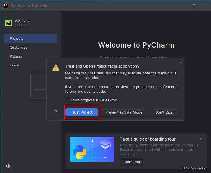Select the Projects tab
Viewport: 211px width, 173px height.
(x=30, y=39)
